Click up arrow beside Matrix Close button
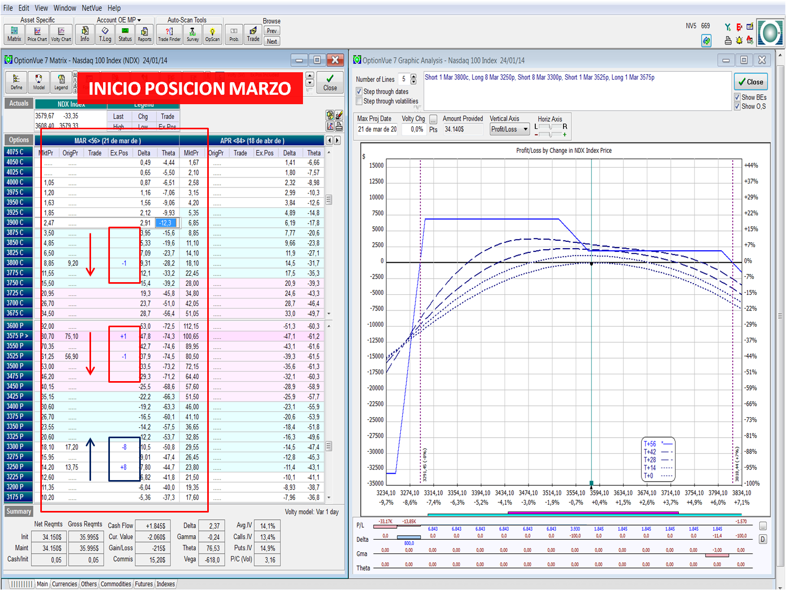 [x=310, y=76]
